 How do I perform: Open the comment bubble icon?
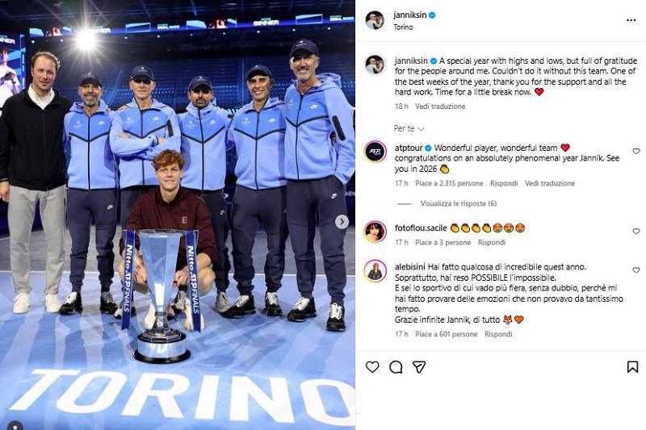coord(396,367)
